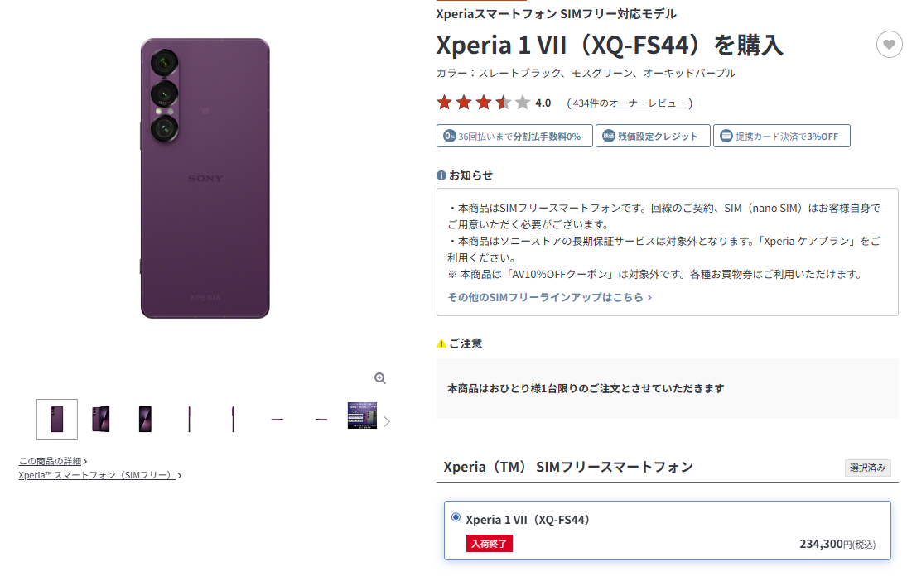Show next thumbnails with the right chevron
The width and height of the screenshot is (907, 581).
[387, 421]
